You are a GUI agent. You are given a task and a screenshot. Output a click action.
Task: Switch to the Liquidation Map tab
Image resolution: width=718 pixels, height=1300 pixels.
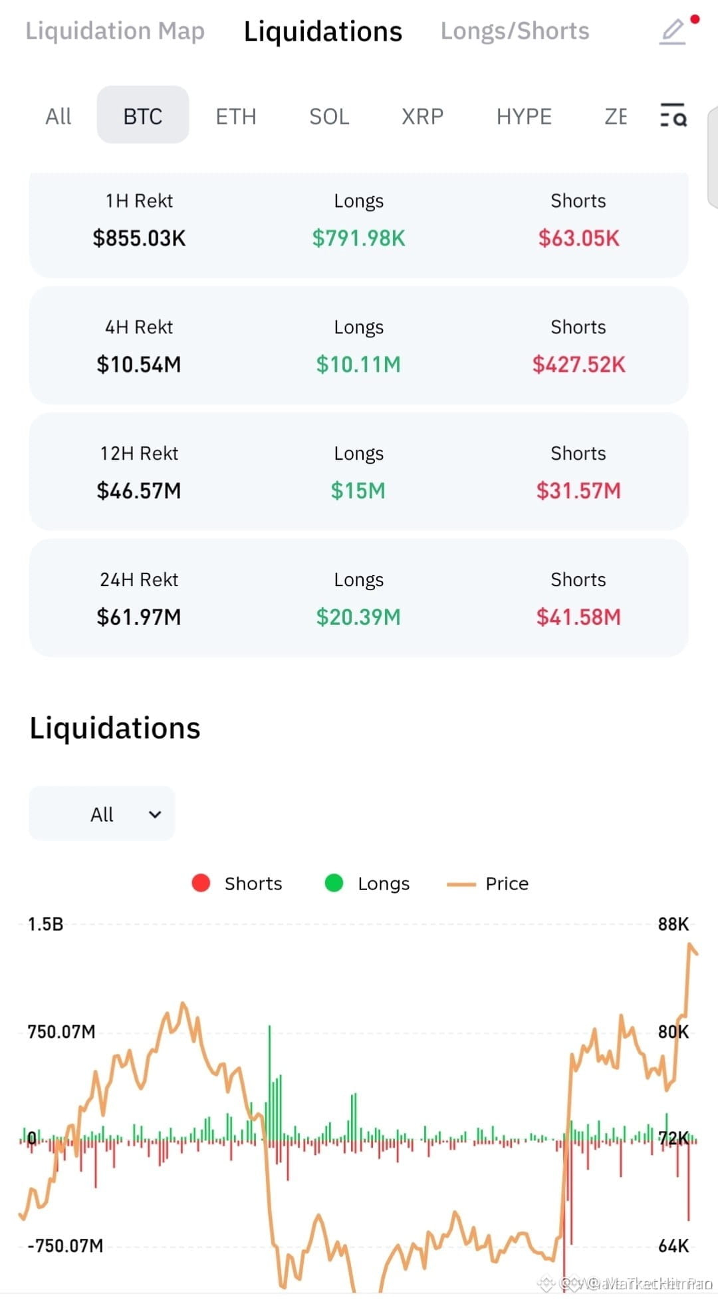115,31
